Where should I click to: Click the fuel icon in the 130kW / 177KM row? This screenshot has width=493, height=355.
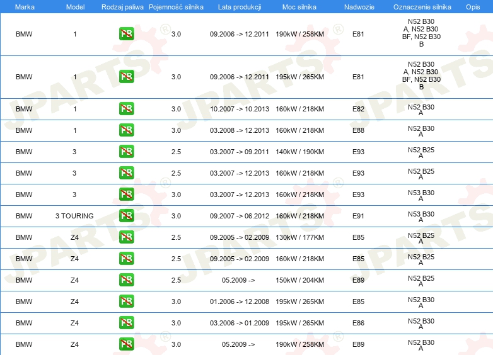click(x=126, y=237)
